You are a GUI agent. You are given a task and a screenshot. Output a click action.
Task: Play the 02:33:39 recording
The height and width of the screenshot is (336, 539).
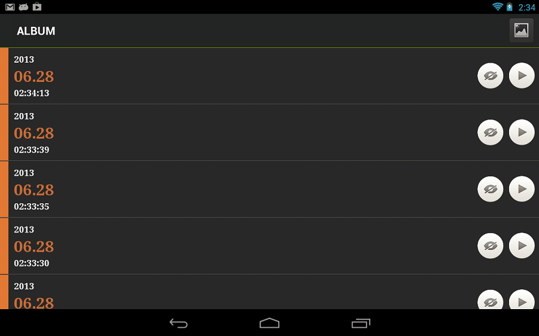[522, 132]
